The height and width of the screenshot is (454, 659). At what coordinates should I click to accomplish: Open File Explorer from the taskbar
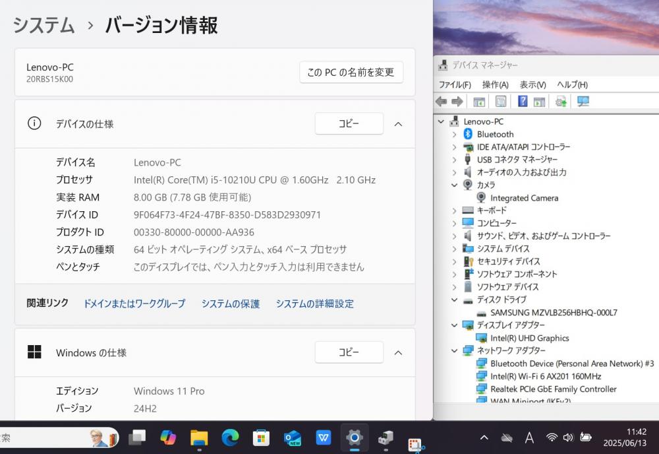coord(199,438)
